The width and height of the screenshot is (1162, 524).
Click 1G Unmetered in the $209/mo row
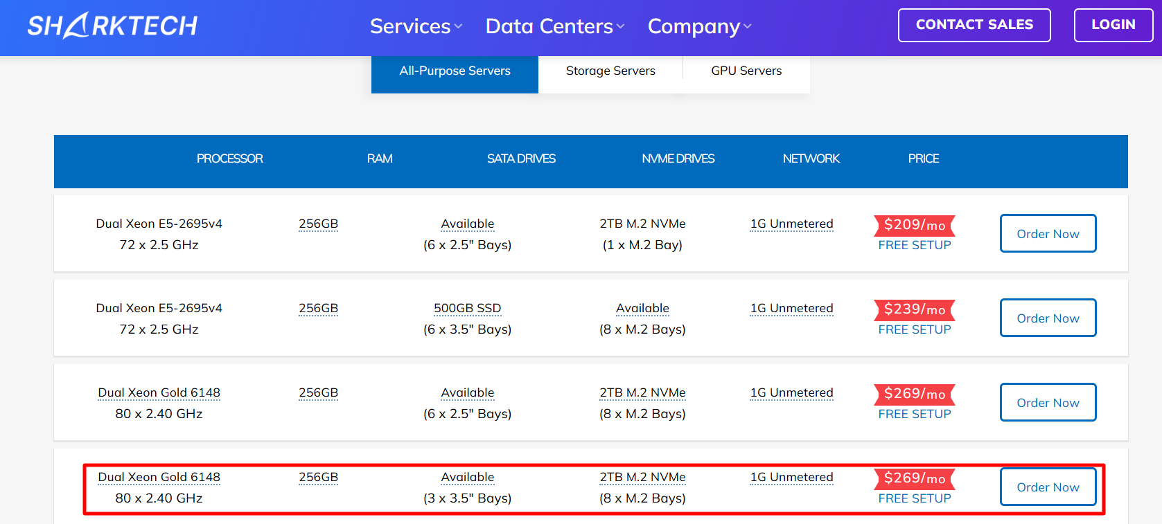coord(791,224)
